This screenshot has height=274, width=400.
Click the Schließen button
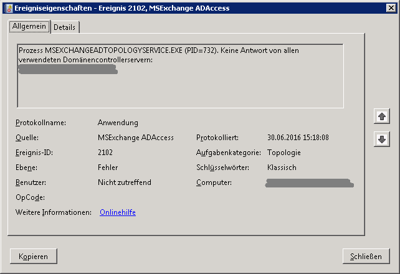(x=366, y=256)
